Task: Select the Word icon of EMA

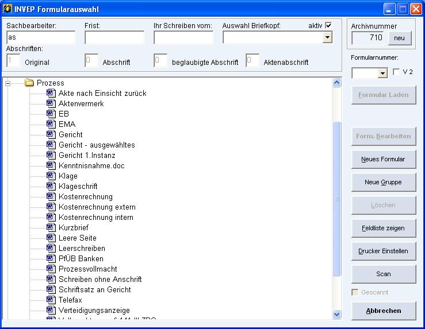Action: click(51, 124)
